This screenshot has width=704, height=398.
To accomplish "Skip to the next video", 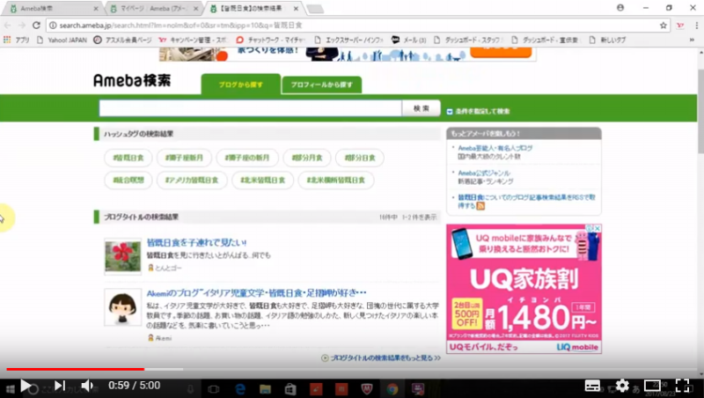I will tap(60, 386).
